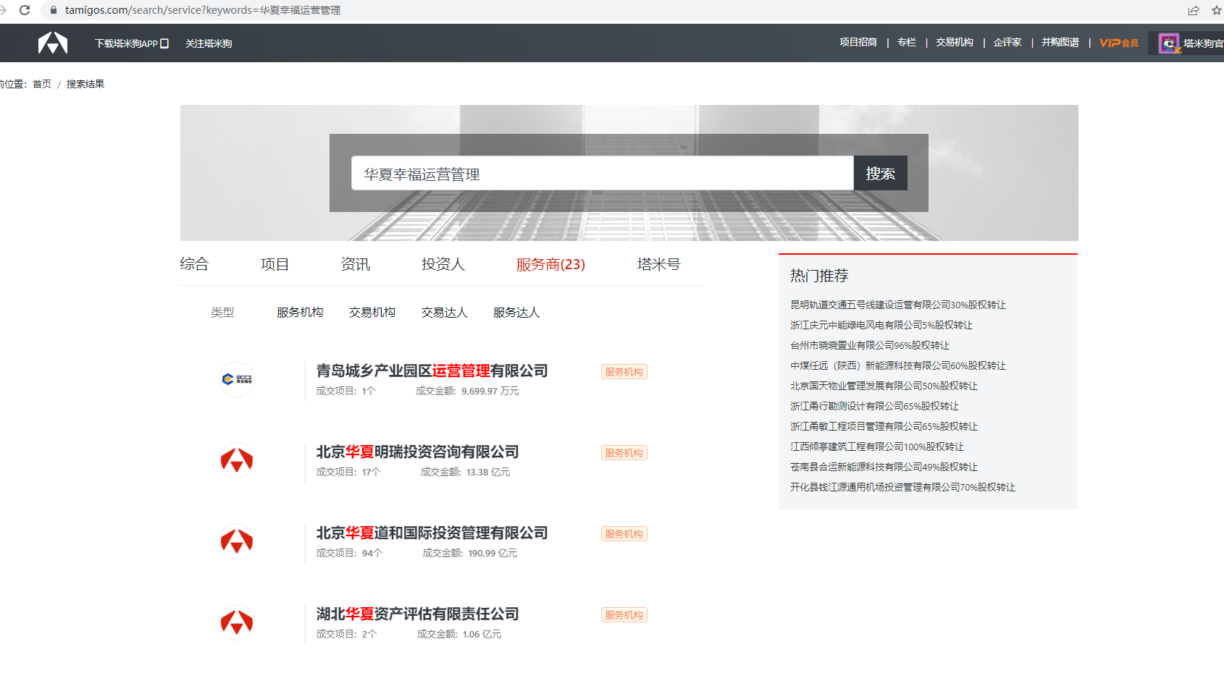The image size is (1224, 673).
Task: Open 苍南县合运新能源49%股权转让 link
Action: point(884,467)
